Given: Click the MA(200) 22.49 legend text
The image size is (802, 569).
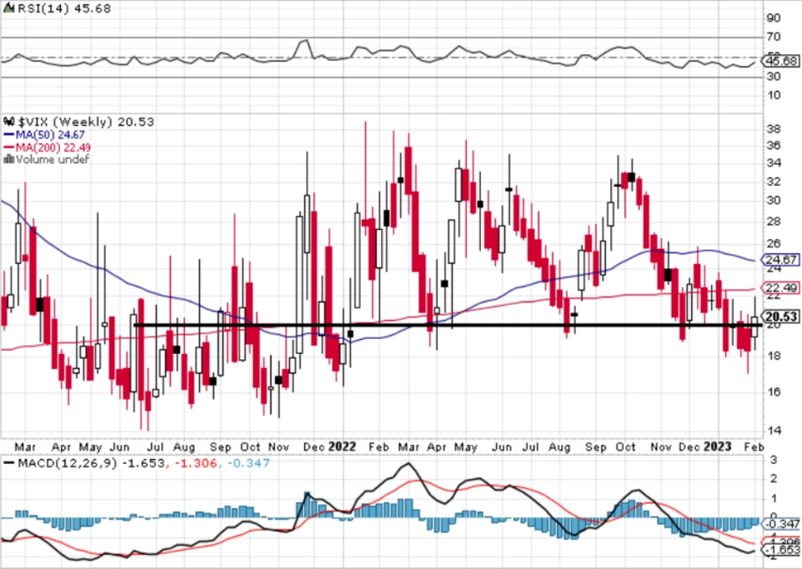Looking at the screenshot, I should tap(53, 147).
